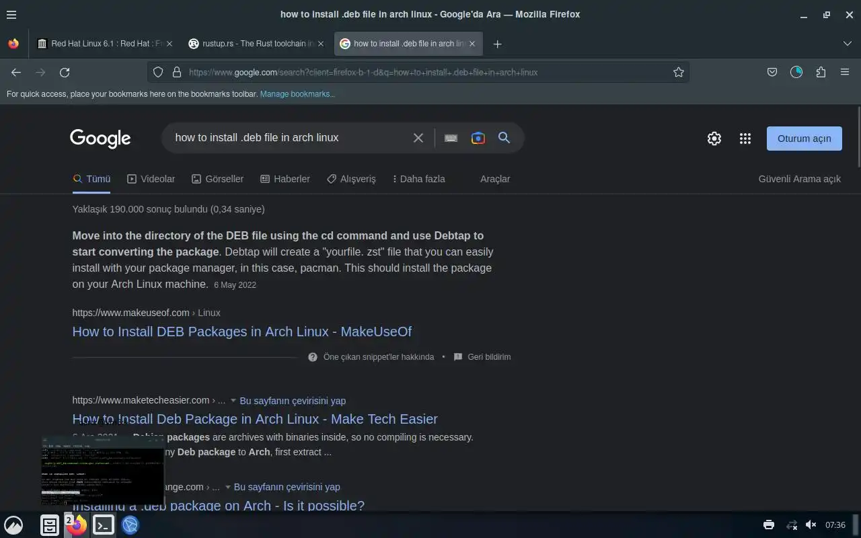Select the Tümü search tab

(x=91, y=179)
